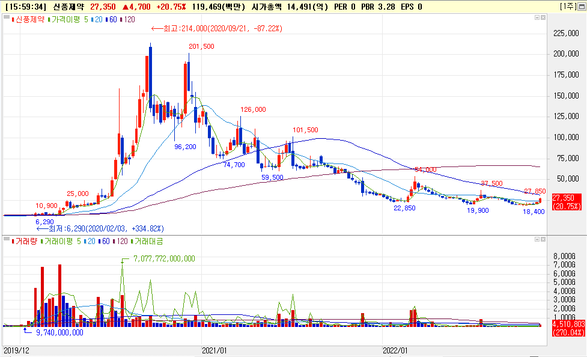Click the PER 0 value
Screen dimensions: 587x357
point(344,7)
